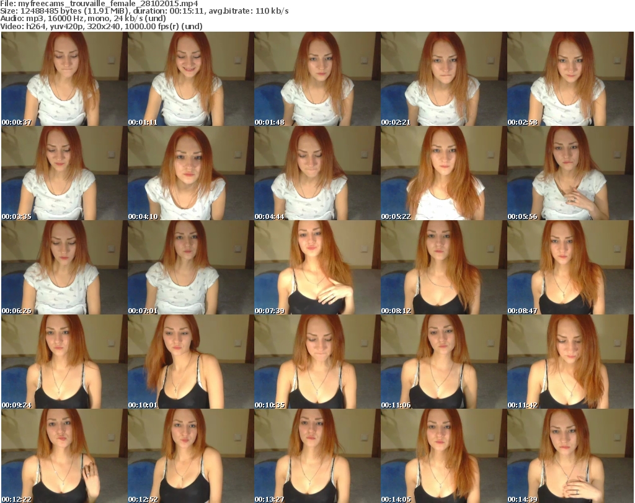Click the File name line in header
635x503 pixels.
[99, 4]
